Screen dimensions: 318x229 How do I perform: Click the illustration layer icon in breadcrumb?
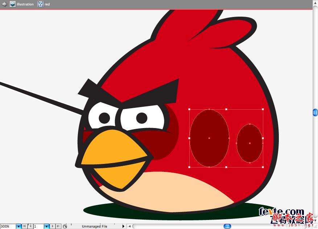[x=13, y=4]
